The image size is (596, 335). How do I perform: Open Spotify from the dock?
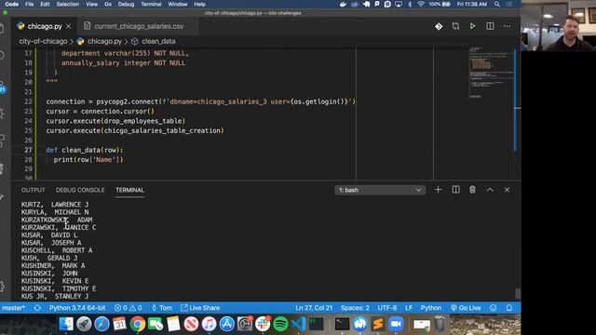point(280,324)
